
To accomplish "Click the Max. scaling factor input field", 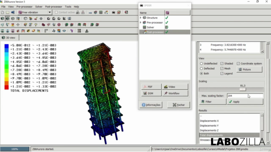I will [x=245, y=96].
